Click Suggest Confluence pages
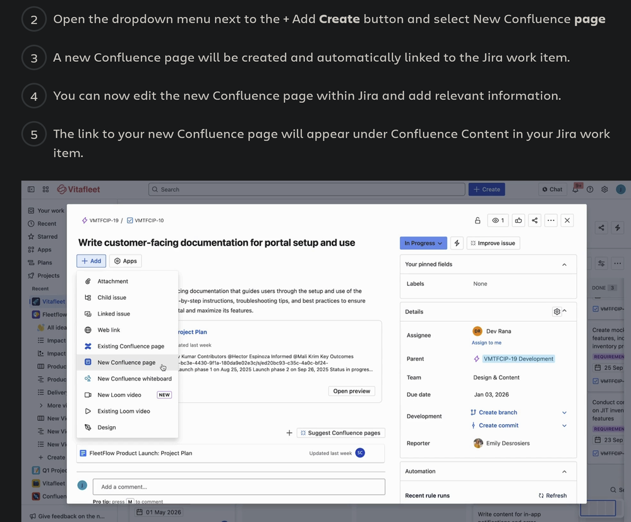Screen dimensions: 631x522 coord(341,433)
